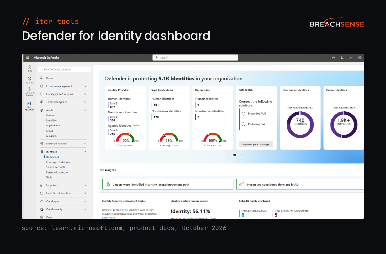This screenshot has width=386, height=254.
Task: Open the organization tree icon in the top bar
Action: coord(333,57)
